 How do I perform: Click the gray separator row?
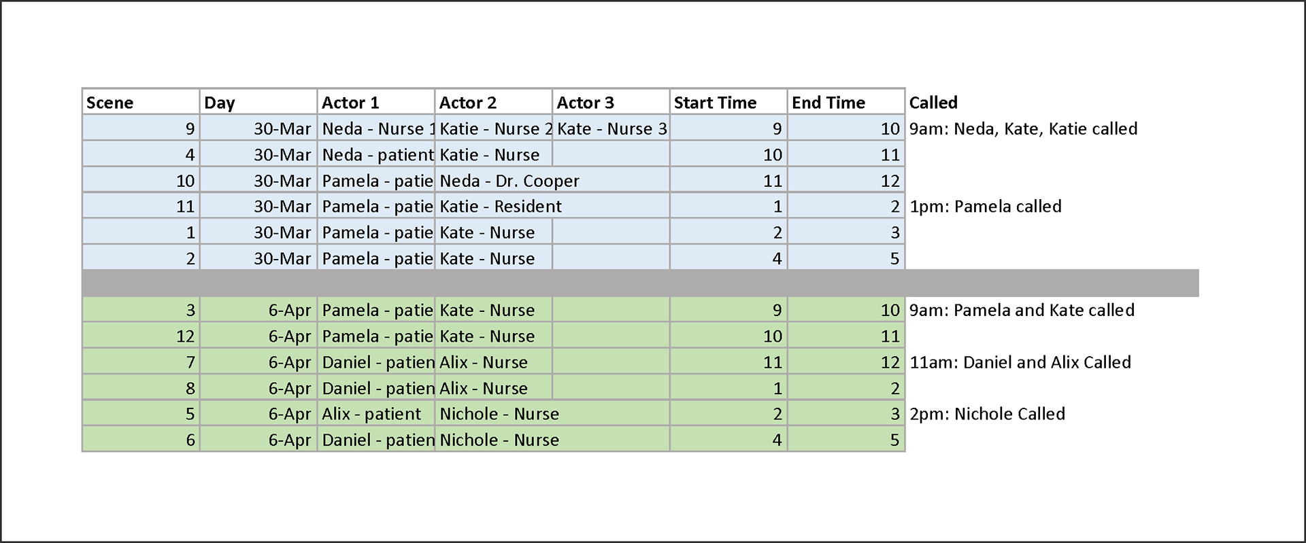639,283
